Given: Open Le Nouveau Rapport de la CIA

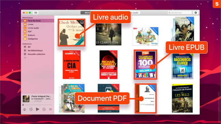Looking at the screenshot, I should click(72, 65).
